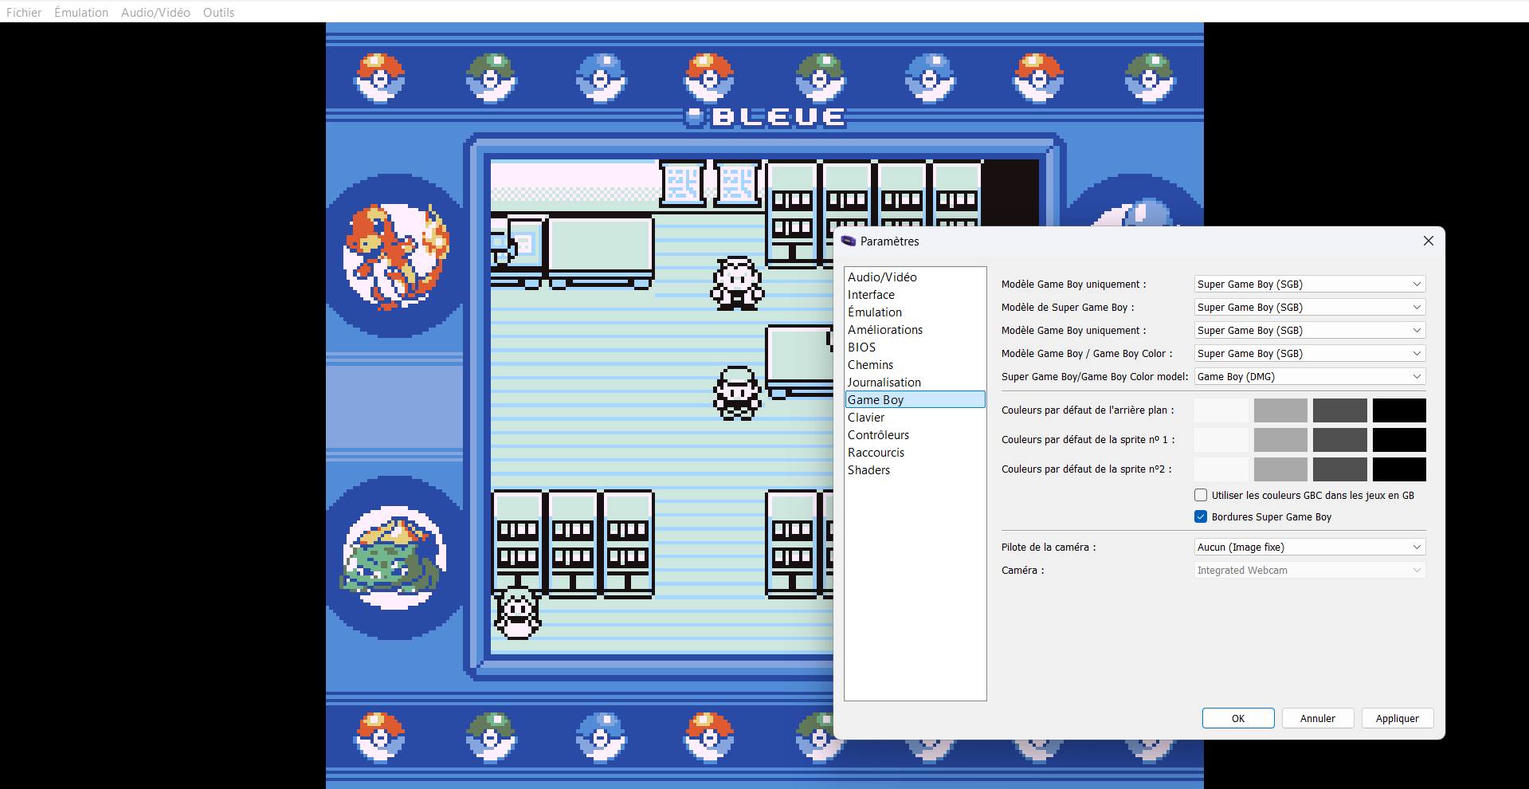Disable Bordures Super Game Boy checkbox
Screen dimensions: 1529x789
pyautogui.click(x=1201, y=516)
